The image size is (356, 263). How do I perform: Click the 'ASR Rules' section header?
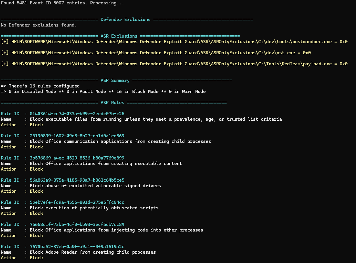click(x=112, y=103)
